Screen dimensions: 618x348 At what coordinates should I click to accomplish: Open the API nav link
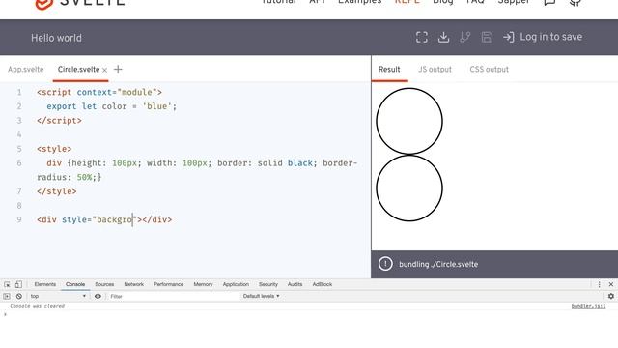[318, 2]
